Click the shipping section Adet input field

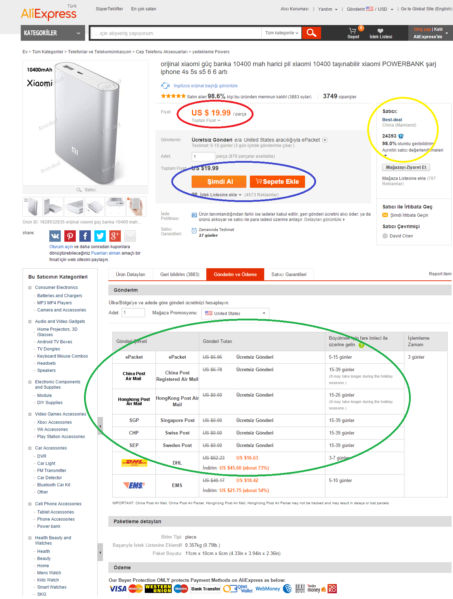[x=133, y=313]
